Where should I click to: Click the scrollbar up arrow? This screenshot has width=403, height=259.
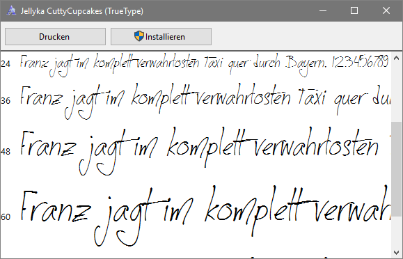point(397,58)
